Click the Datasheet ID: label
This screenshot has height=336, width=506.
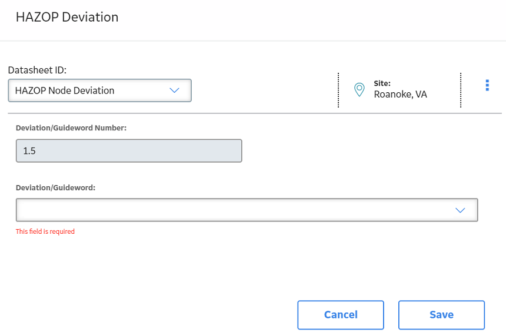(x=37, y=70)
